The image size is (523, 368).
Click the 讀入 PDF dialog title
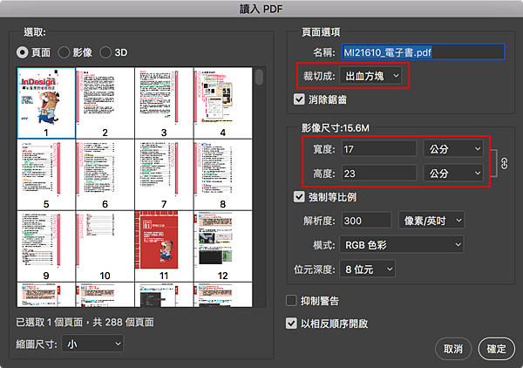[261, 9]
